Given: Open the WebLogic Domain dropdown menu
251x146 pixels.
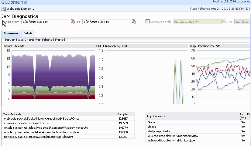Looking at the screenshot, I should 33,9.
